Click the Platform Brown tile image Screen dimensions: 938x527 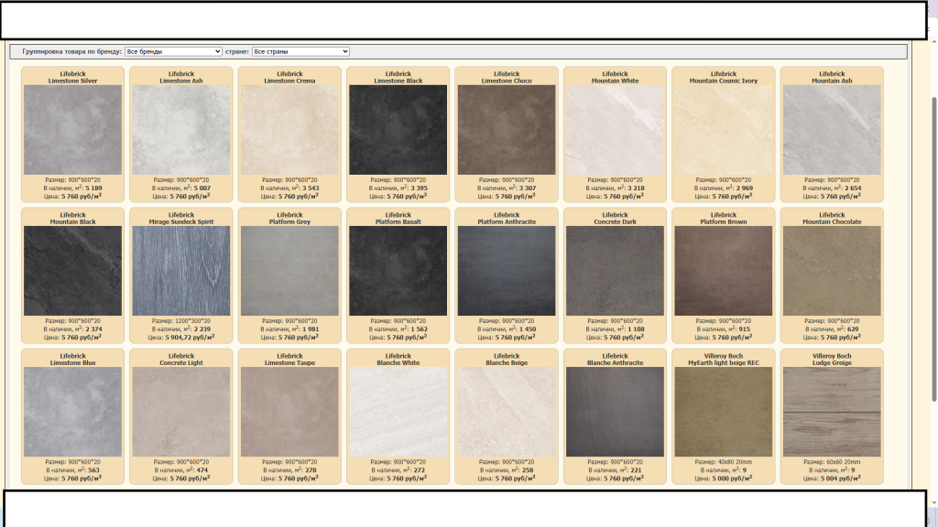click(x=724, y=271)
